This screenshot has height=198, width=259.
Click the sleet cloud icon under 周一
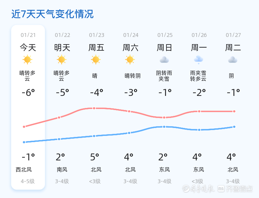tap(199, 60)
